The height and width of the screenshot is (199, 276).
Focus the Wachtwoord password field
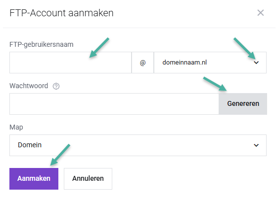coord(114,104)
